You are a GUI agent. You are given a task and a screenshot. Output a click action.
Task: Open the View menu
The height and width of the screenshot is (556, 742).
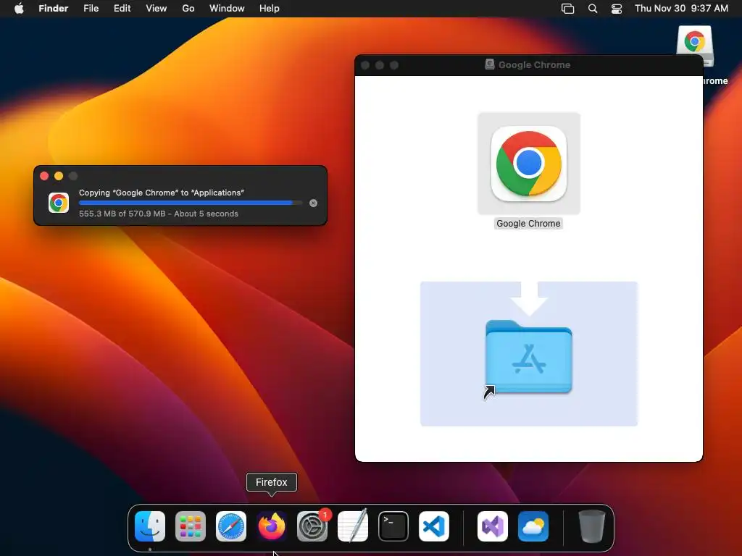157,9
